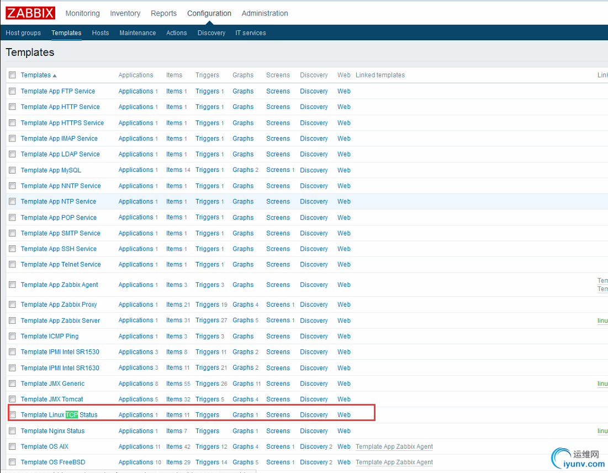Open Template App MySQL link
The height and width of the screenshot is (473, 608).
pos(51,170)
